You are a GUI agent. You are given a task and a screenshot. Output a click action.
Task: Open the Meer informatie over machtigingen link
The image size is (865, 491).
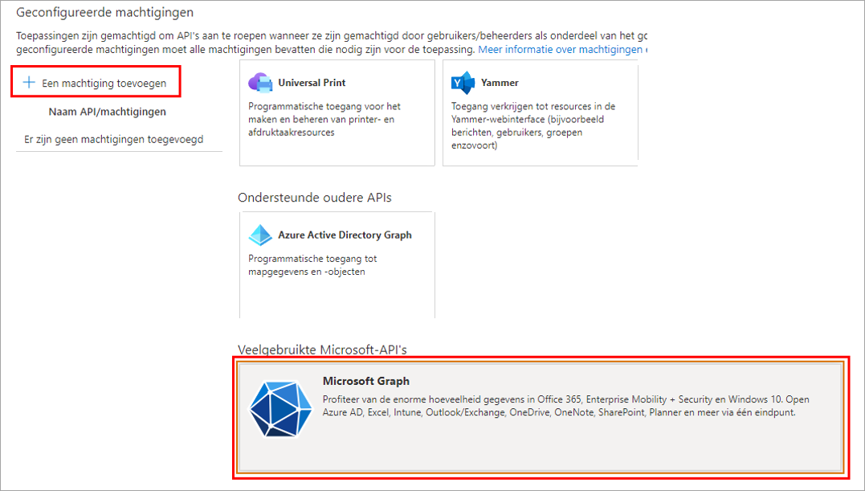pos(563,50)
